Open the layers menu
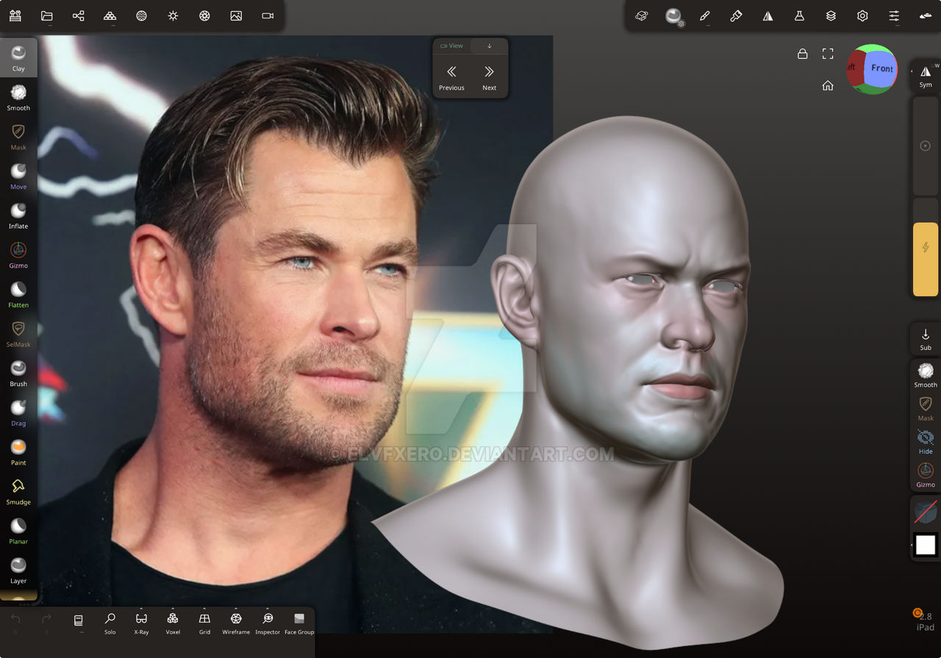Screen dimensions: 941x658 [x=831, y=15]
